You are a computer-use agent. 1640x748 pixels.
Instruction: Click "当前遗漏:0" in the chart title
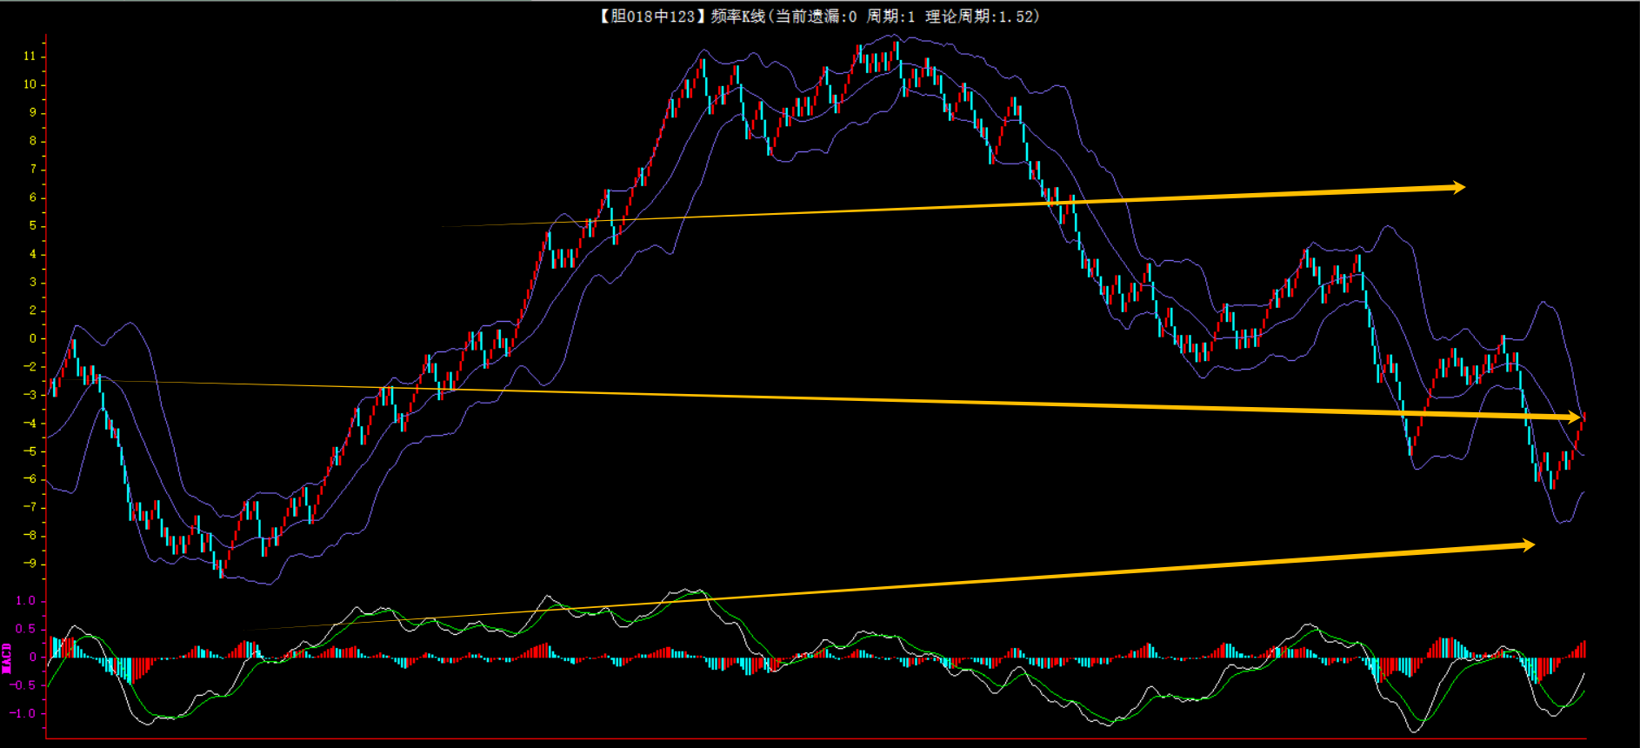click(815, 16)
